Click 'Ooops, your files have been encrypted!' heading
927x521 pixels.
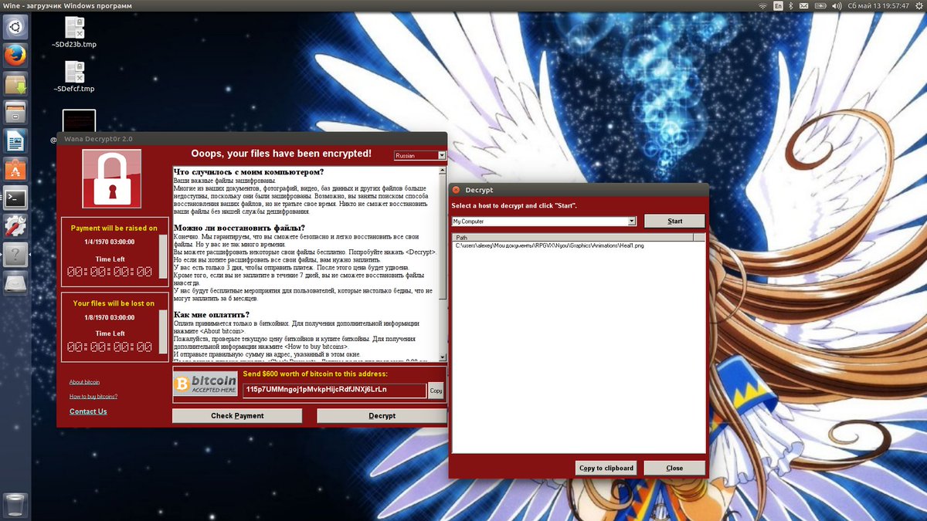(x=281, y=154)
